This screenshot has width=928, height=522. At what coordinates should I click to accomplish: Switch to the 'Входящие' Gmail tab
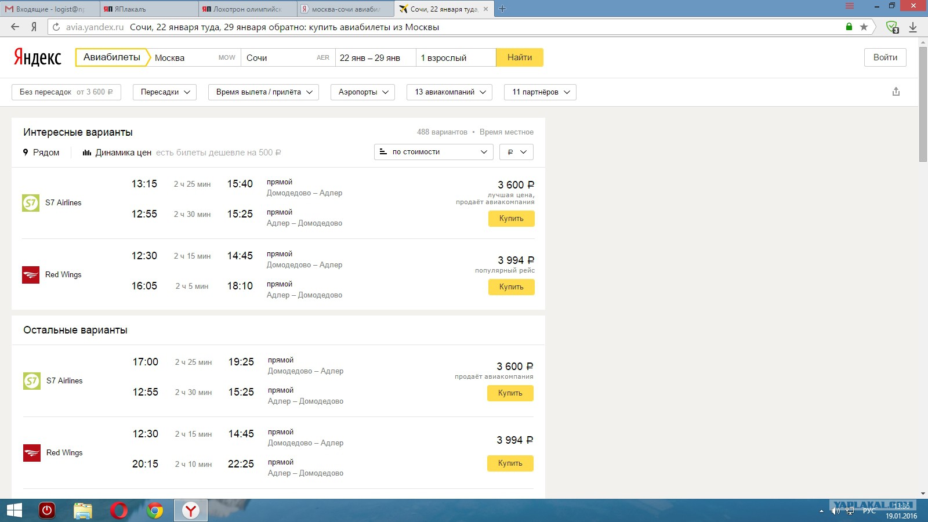[x=49, y=9]
